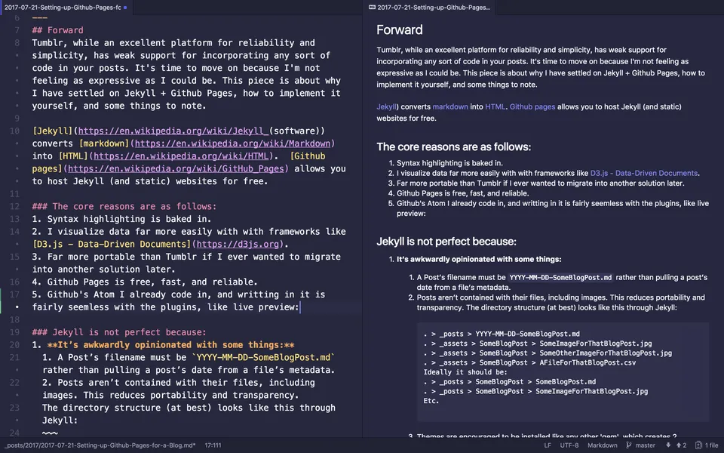Click the 'https://d3js.org' URL in editor
724x453 pixels.
tap(238, 244)
